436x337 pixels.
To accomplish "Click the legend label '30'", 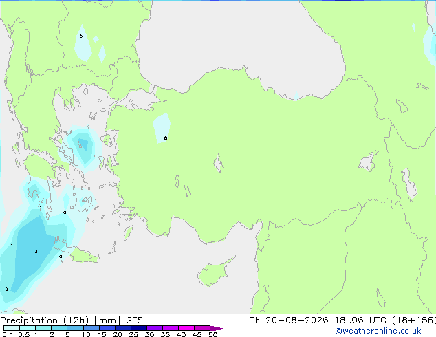I will point(149,334).
